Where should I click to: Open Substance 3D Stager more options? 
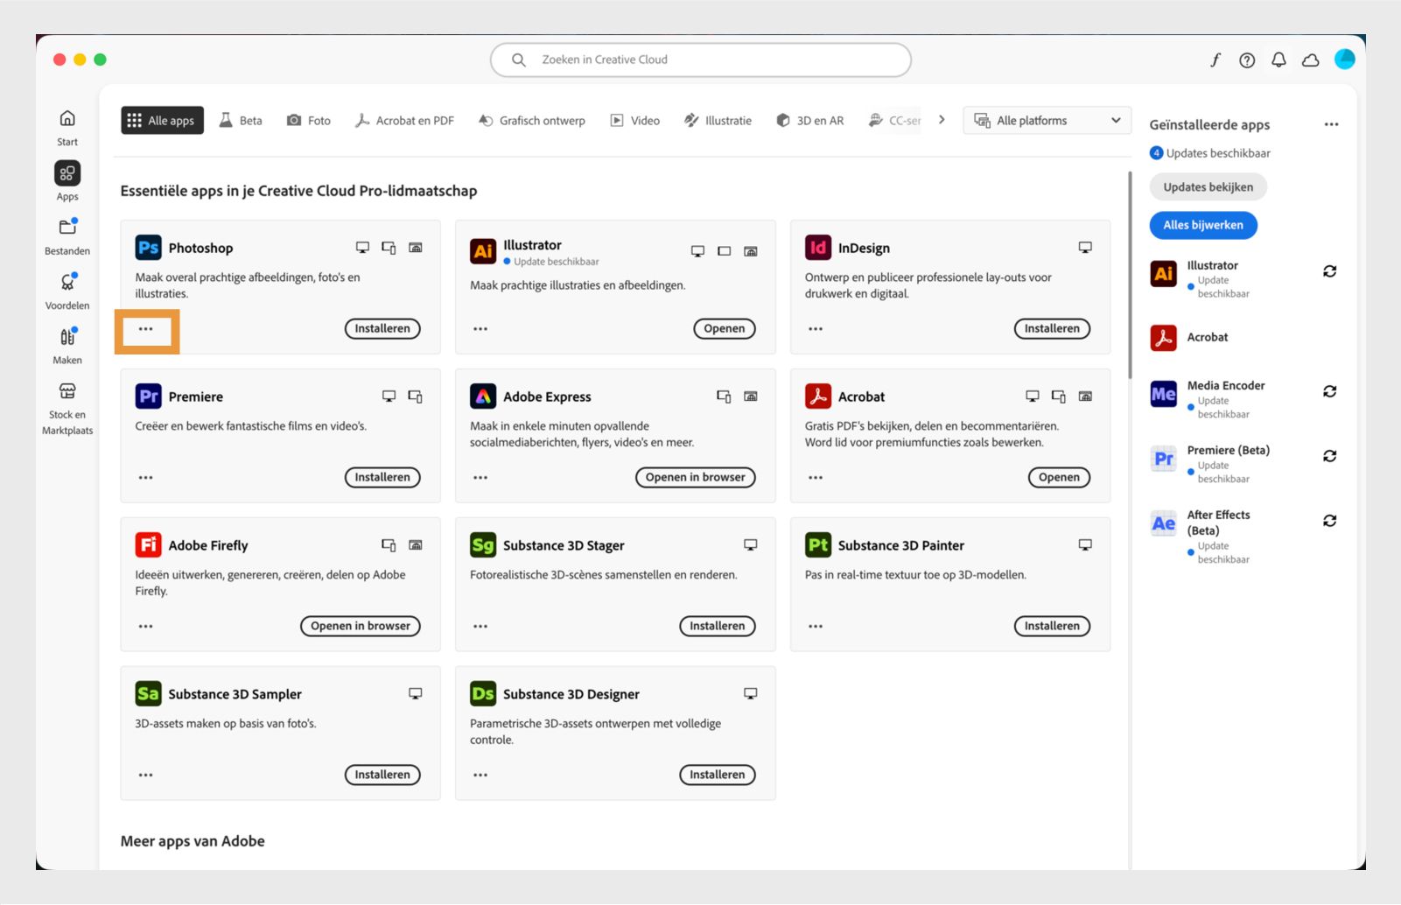click(x=480, y=627)
